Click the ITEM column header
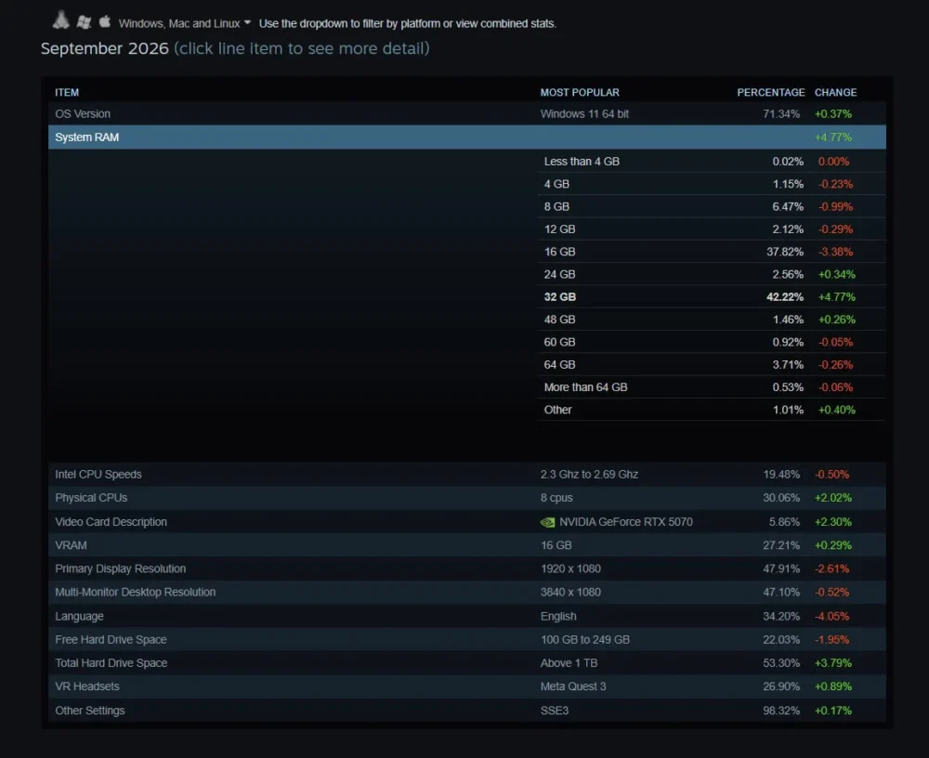The width and height of the screenshot is (929, 758). coord(67,93)
